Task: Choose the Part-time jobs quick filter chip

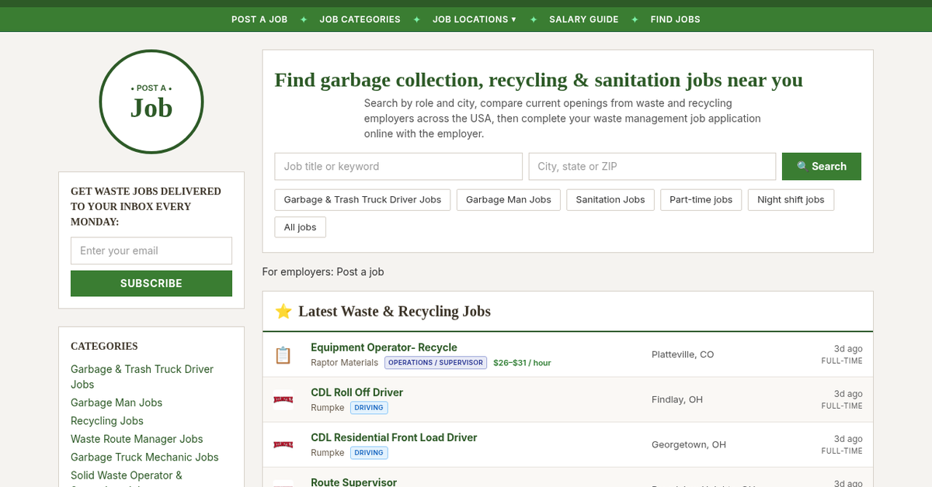Action: pyautogui.click(x=701, y=200)
